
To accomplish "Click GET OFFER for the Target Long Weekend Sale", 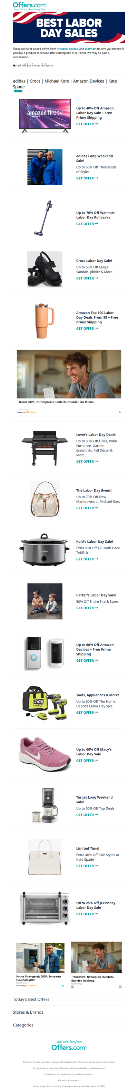I will [x=87, y=815].
